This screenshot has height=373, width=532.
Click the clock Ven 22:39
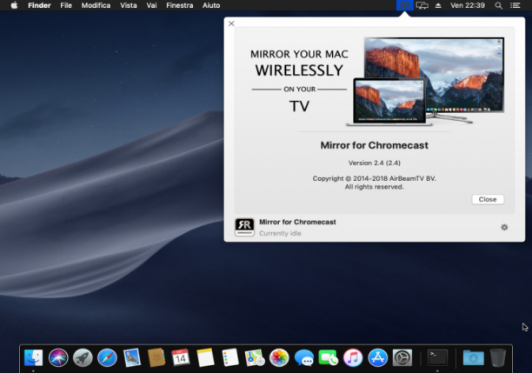[467, 5]
